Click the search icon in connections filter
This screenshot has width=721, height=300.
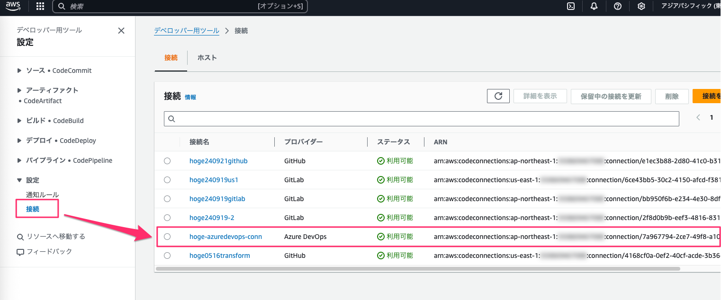click(171, 119)
